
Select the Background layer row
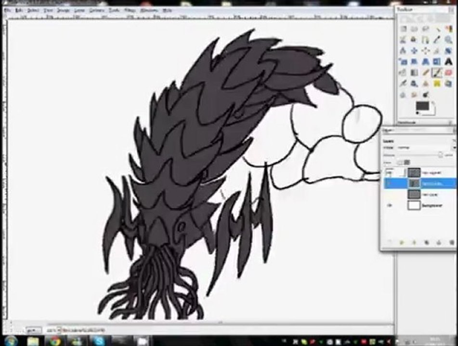[420, 206]
